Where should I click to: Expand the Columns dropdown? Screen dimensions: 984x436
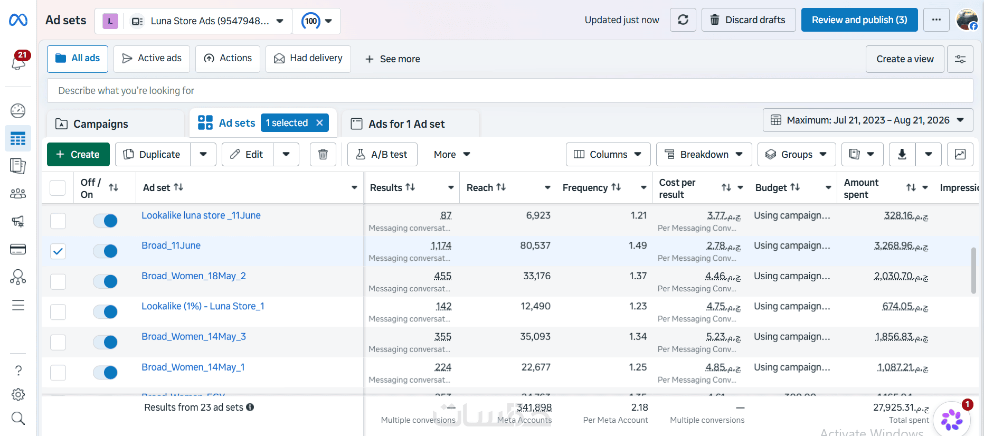coord(608,154)
